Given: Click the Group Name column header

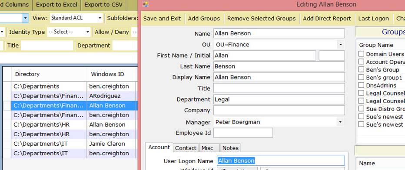Looking at the screenshot, I should (x=376, y=45).
